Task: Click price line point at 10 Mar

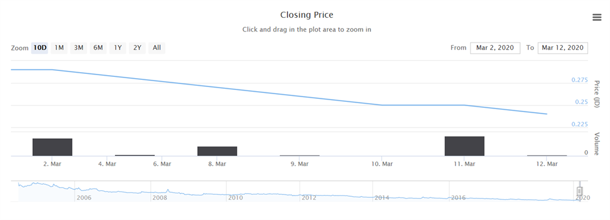Action: [x=382, y=105]
